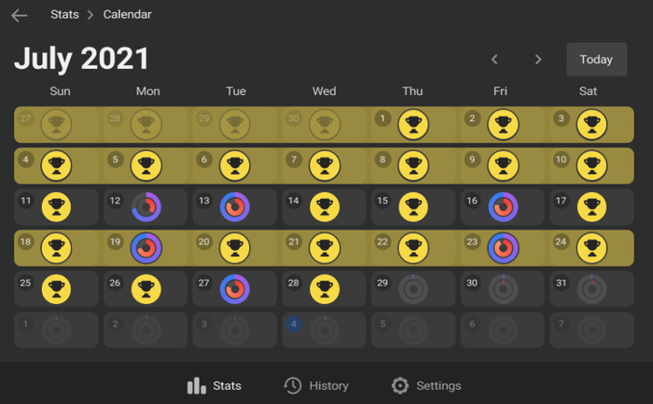
Task: Open the July 27 progress ring
Action: click(235, 289)
